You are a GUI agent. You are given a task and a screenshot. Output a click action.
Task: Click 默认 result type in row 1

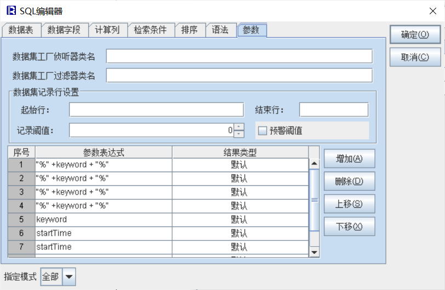(240, 164)
